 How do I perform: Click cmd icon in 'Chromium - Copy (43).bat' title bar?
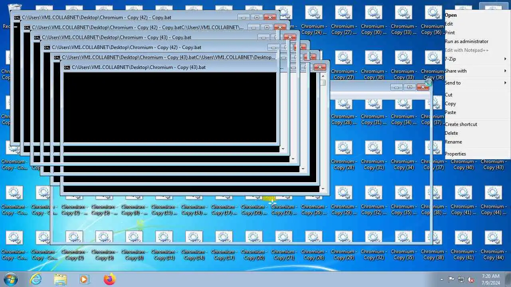(67, 67)
